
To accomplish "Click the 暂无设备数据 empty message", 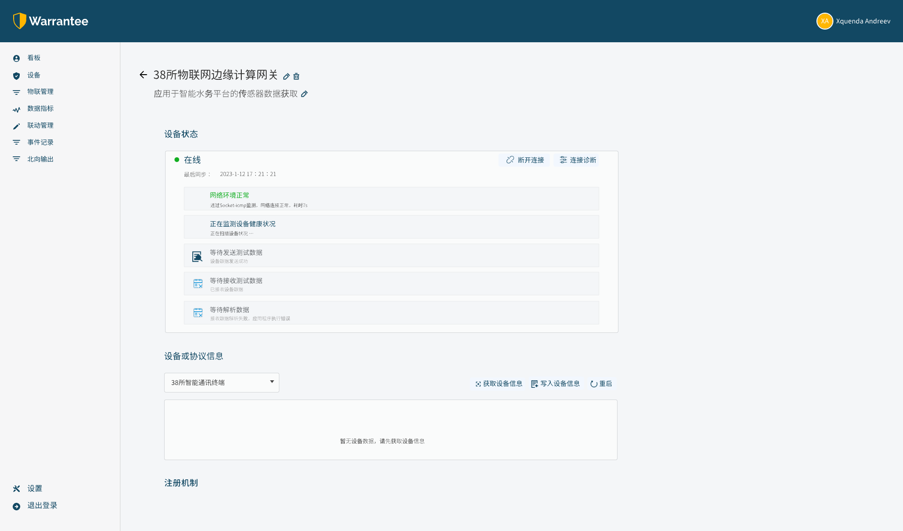I will pos(382,441).
